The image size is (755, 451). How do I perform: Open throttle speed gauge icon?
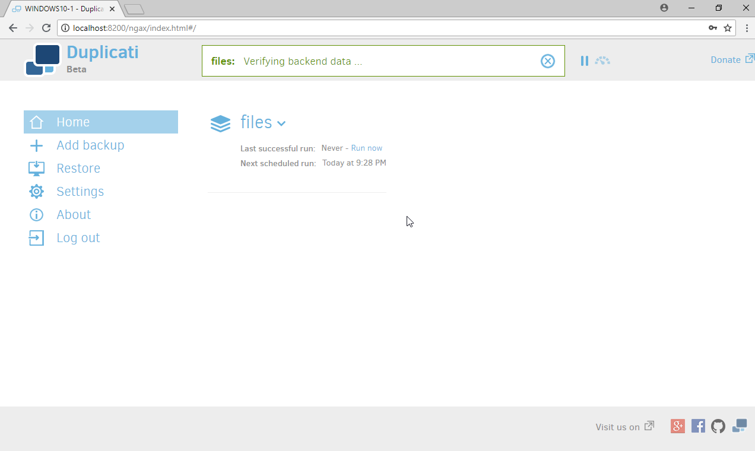[602, 61]
